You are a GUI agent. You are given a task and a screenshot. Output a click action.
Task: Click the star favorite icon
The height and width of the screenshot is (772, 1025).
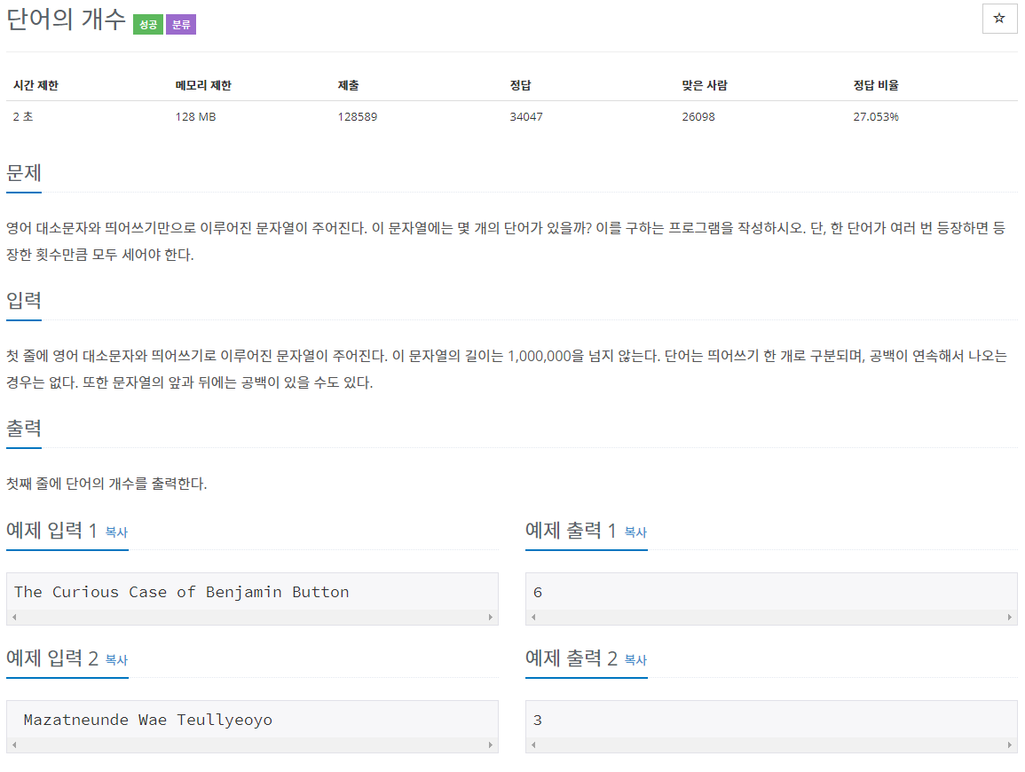999,19
